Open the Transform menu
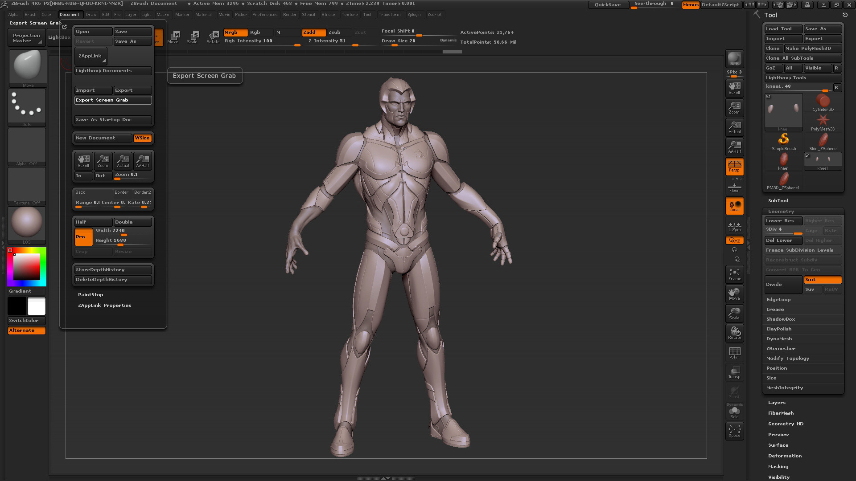Image resolution: width=856 pixels, height=481 pixels. [389, 15]
